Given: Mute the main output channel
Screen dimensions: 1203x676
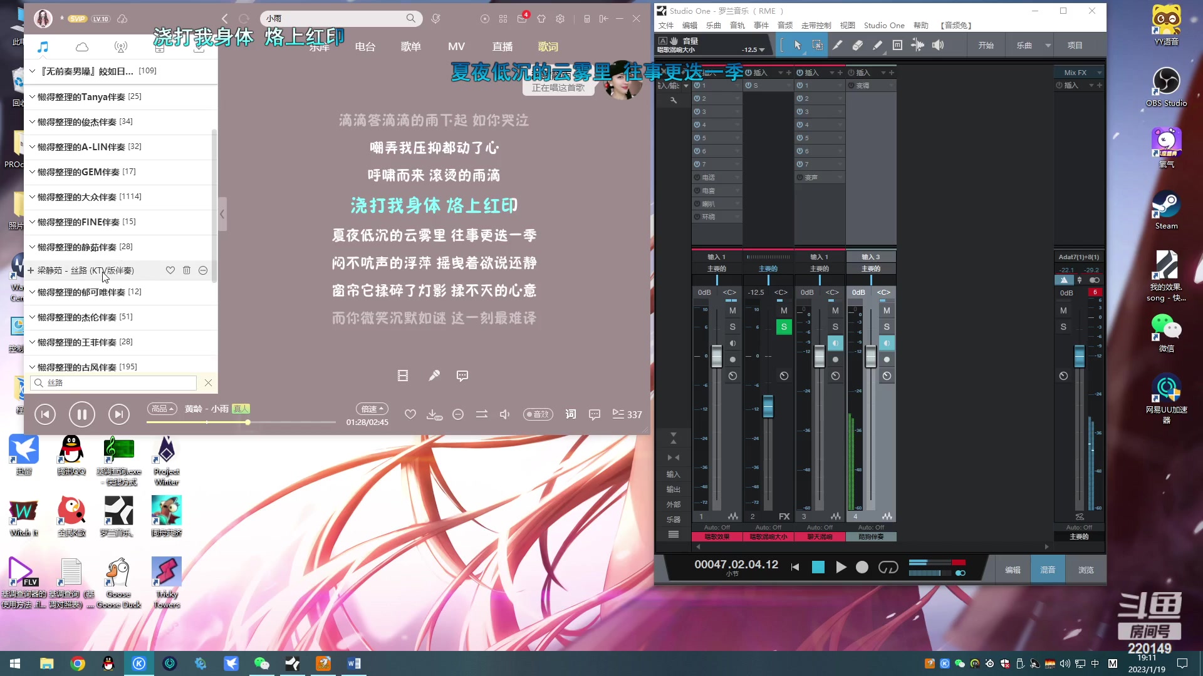Looking at the screenshot, I should (1063, 310).
